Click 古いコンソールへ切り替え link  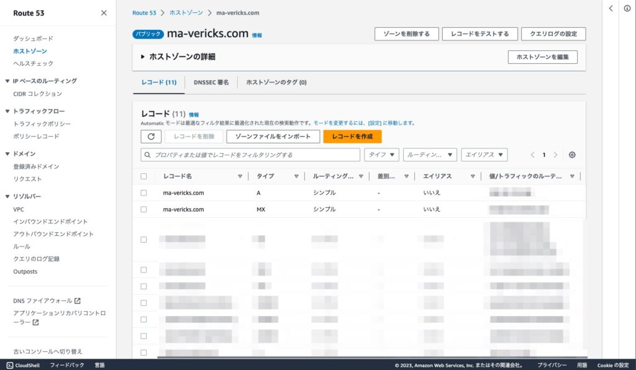click(48, 351)
